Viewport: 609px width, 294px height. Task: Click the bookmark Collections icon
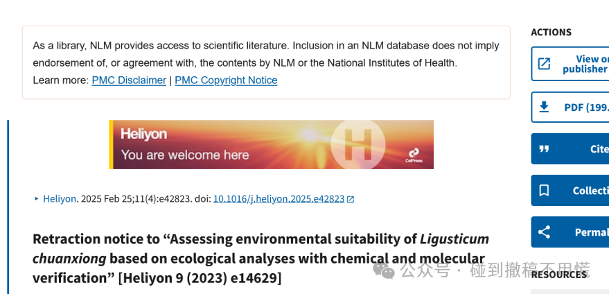click(x=544, y=191)
